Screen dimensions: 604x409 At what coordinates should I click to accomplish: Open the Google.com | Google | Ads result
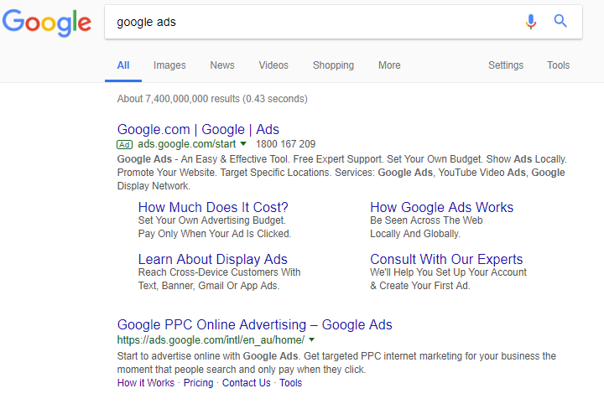[199, 129]
